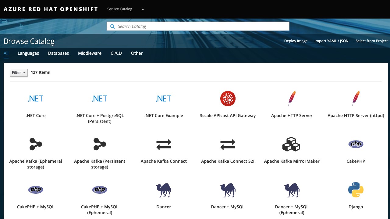Click the Django label text

(356, 207)
